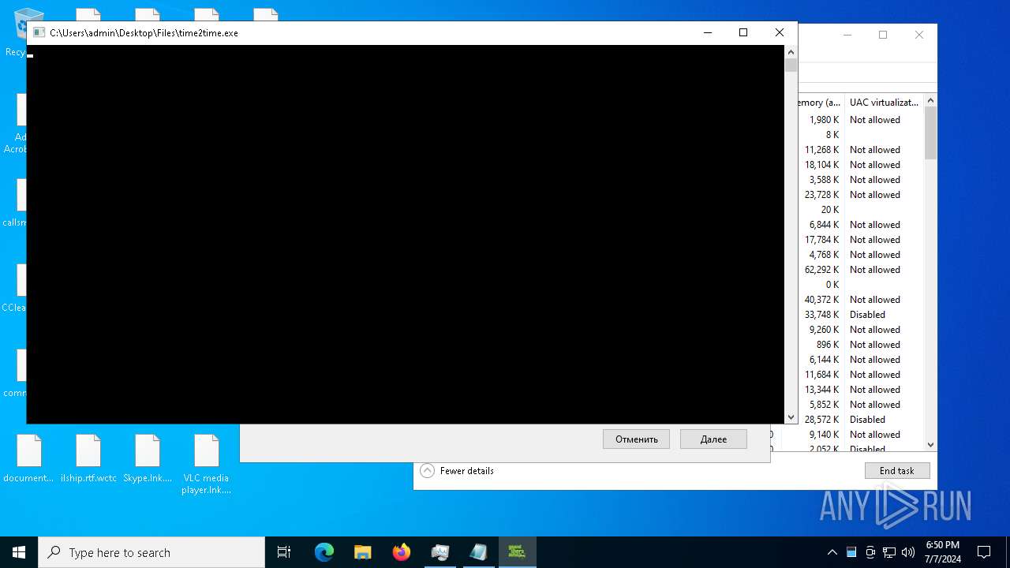Select the VLC media player.lnk desktop file
This screenshot has width=1010, height=568.
click(x=206, y=464)
